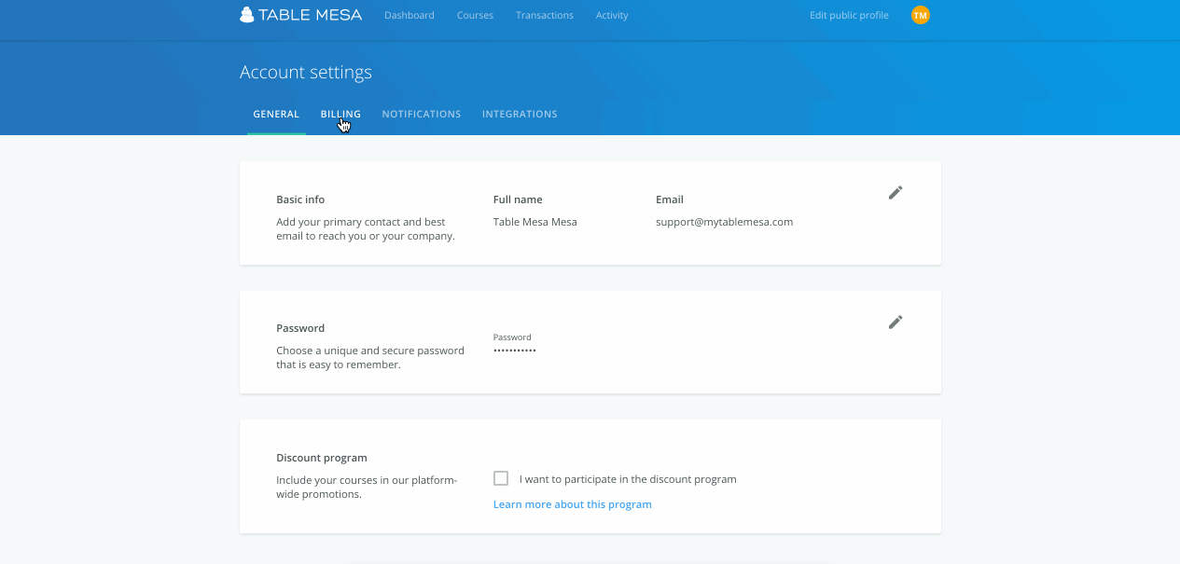
Task: Open the Notifications tab
Action: point(422,114)
